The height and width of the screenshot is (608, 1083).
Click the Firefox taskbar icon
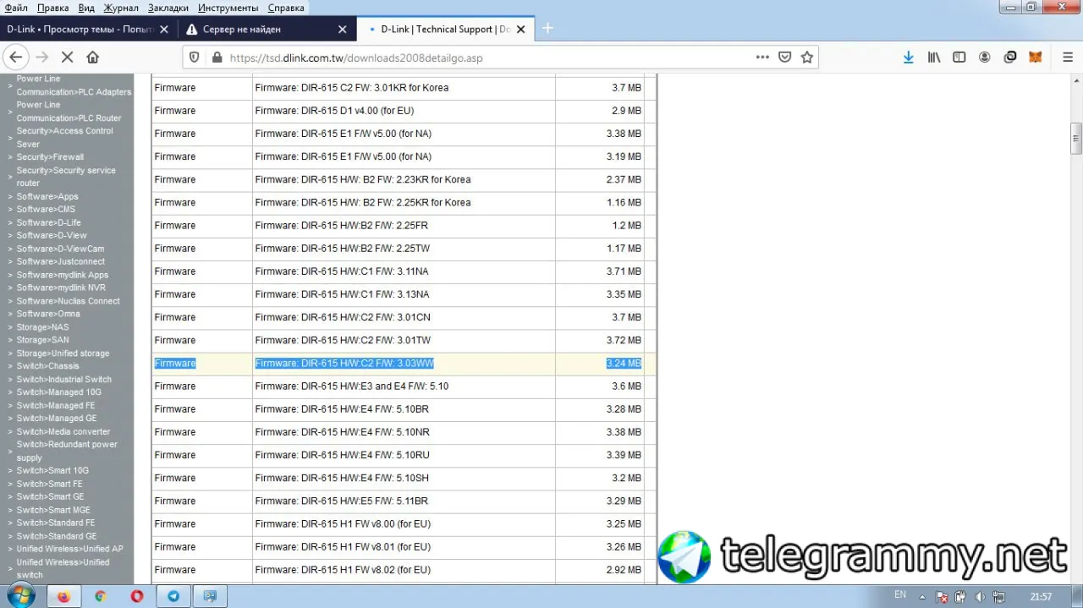[63, 596]
